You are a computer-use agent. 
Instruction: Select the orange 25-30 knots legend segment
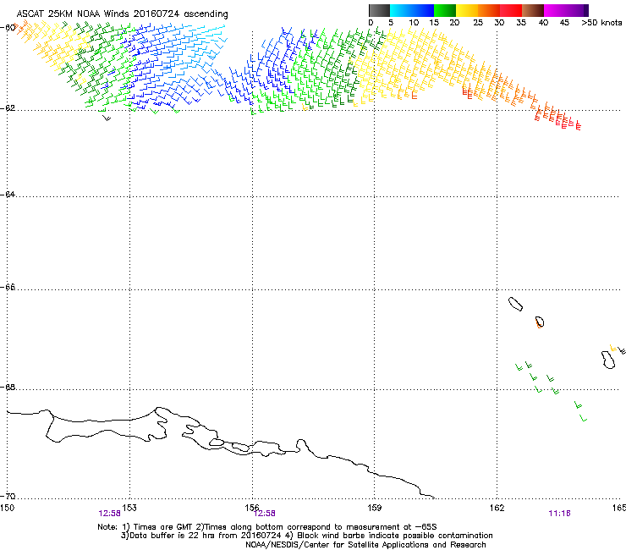tap(489, 10)
